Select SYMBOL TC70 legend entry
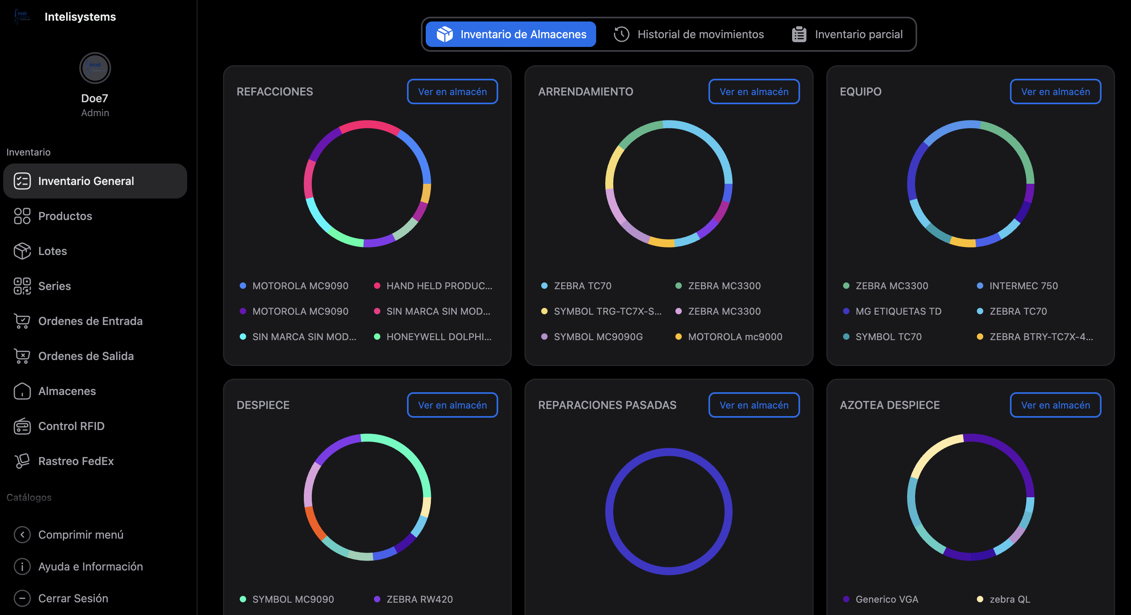Screen dimensions: 1131x615 pyautogui.click(x=882, y=337)
